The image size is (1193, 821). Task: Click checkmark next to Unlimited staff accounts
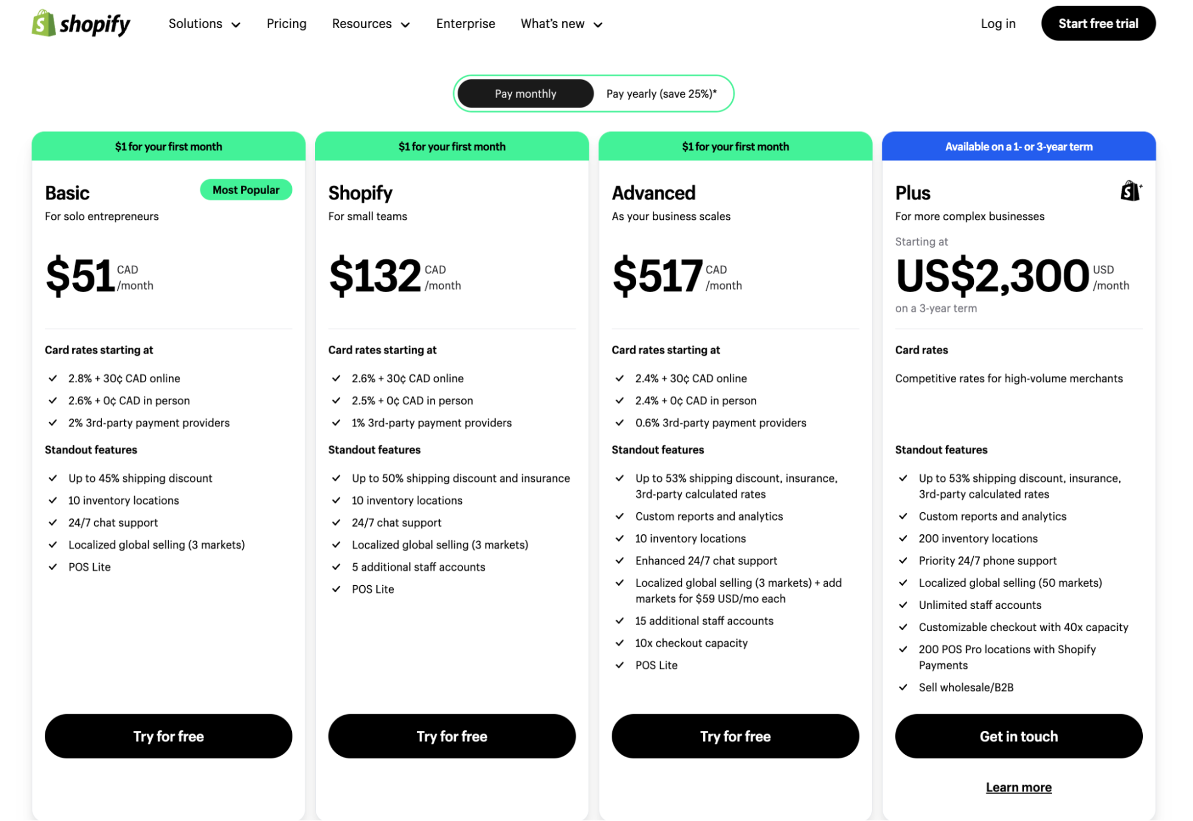tap(904, 605)
